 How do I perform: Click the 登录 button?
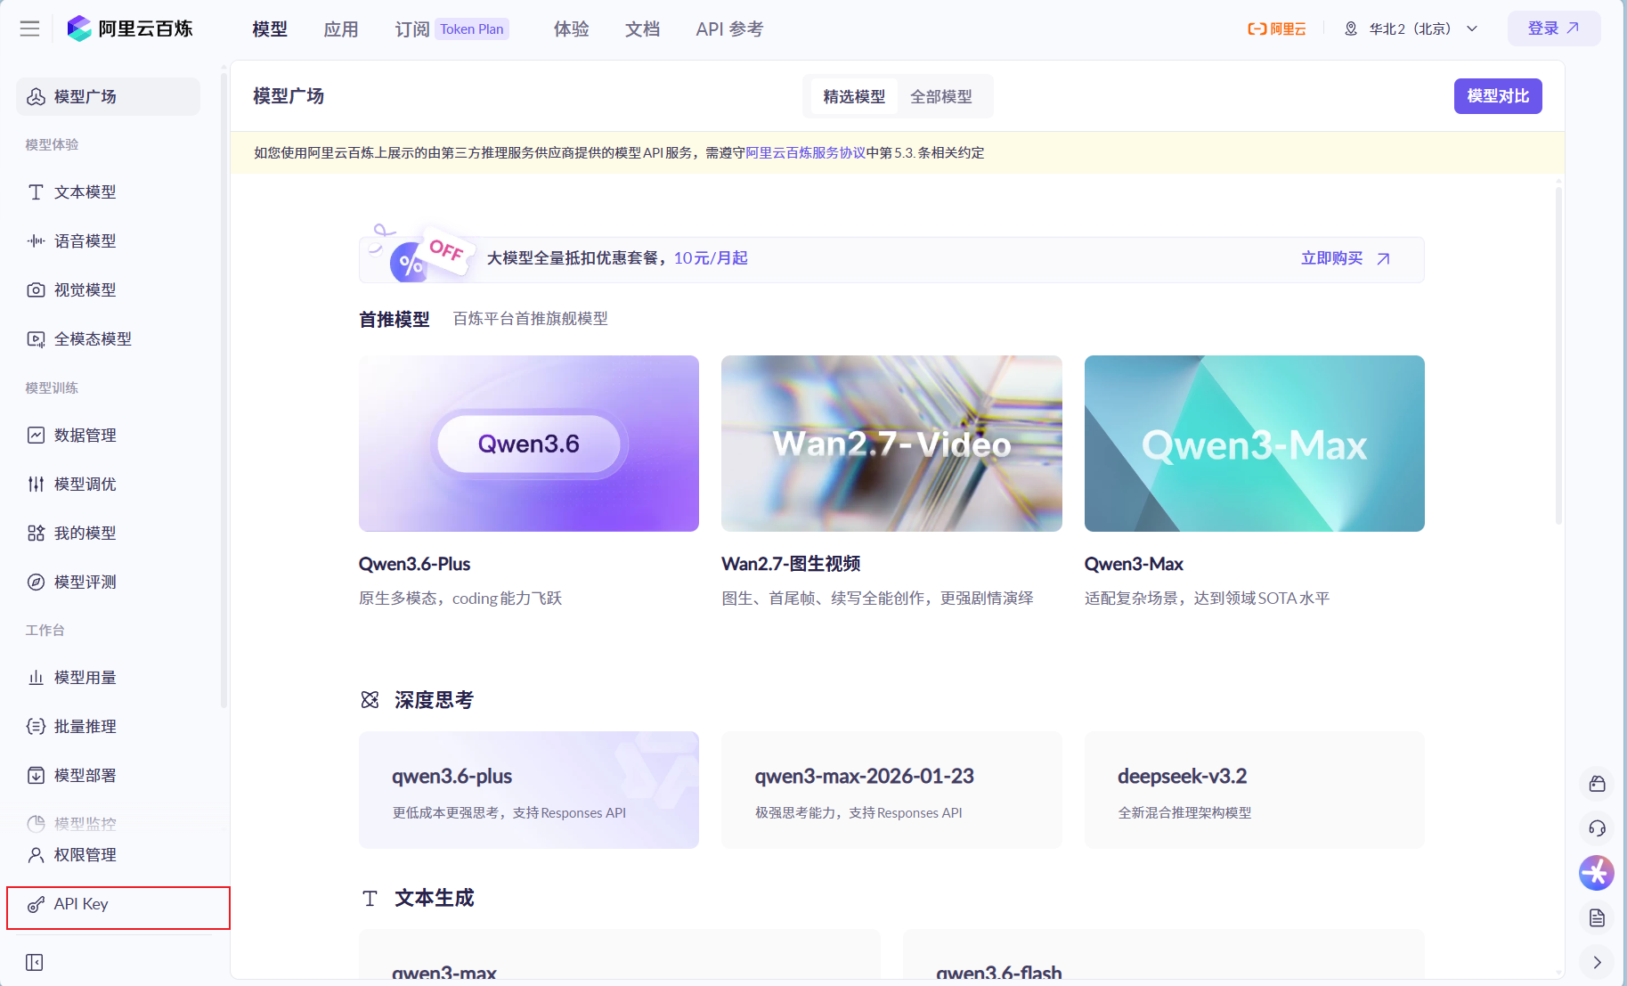(x=1553, y=28)
